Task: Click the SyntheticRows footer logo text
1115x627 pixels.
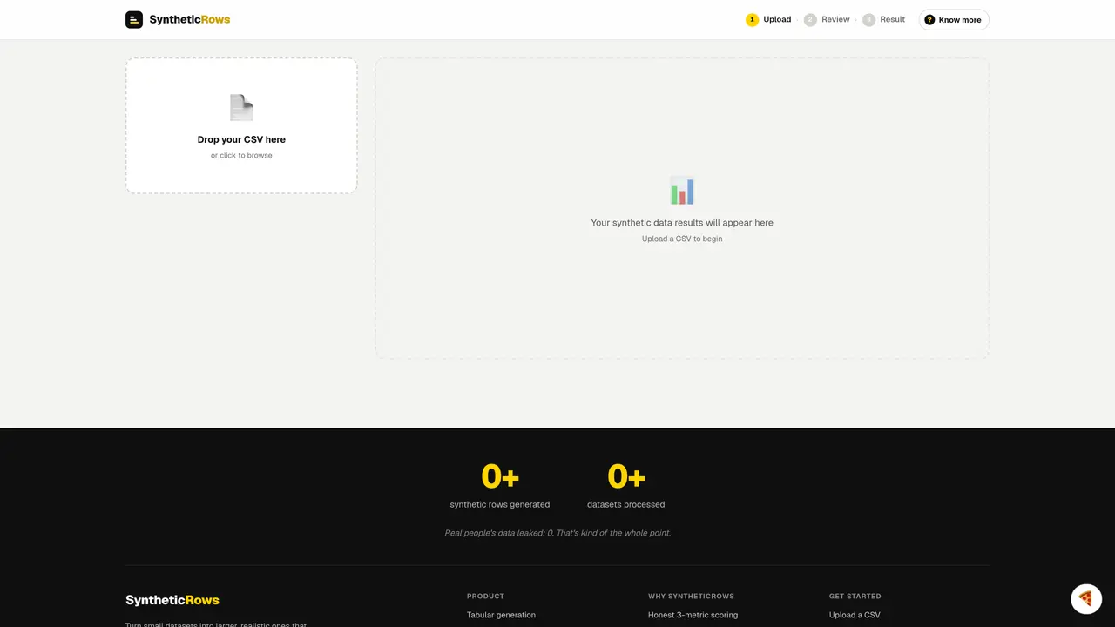Action: pyautogui.click(x=172, y=600)
